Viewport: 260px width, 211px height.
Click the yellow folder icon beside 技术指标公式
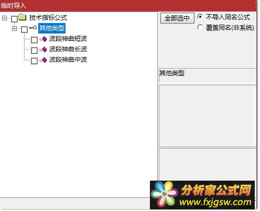pos(23,17)
